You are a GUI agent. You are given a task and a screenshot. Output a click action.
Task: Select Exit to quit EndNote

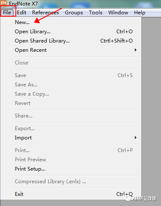[77, 194]
